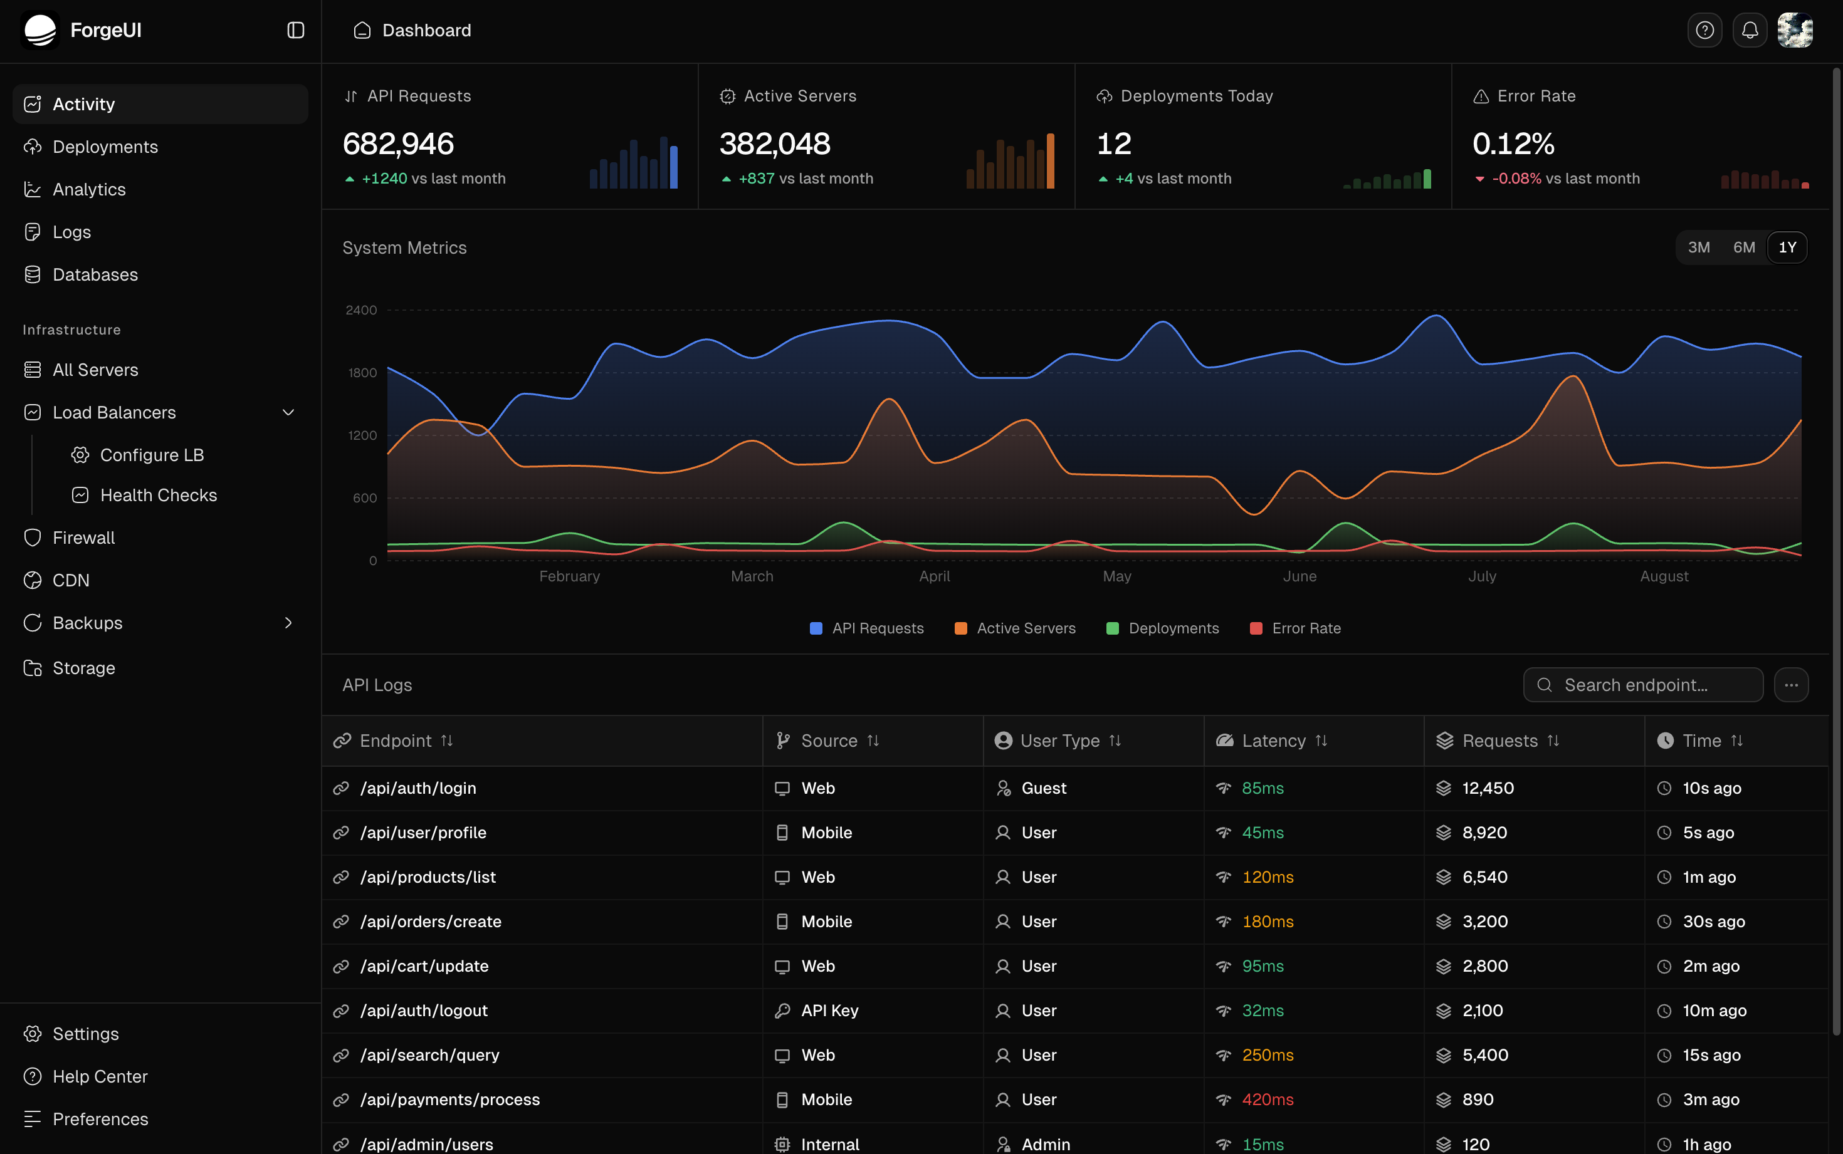Open the Deployments sidebar item
The height and width of the screenshot is (1154, 1843).
(105, 147)
